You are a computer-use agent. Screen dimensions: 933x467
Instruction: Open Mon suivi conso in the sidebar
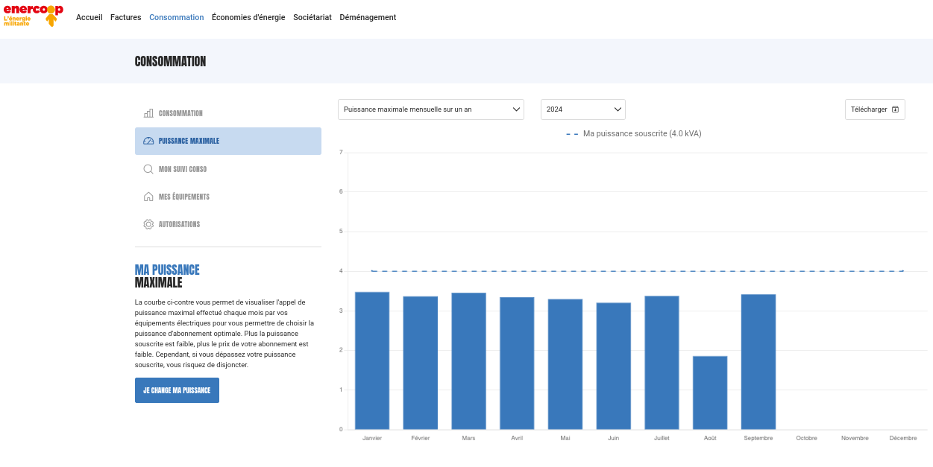[228, 169]
